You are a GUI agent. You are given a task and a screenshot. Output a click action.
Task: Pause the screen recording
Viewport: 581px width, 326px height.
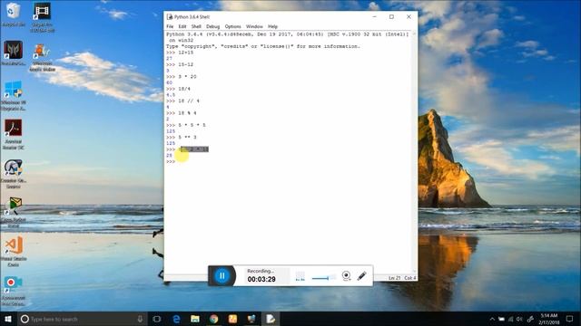[x=222, y=275]
